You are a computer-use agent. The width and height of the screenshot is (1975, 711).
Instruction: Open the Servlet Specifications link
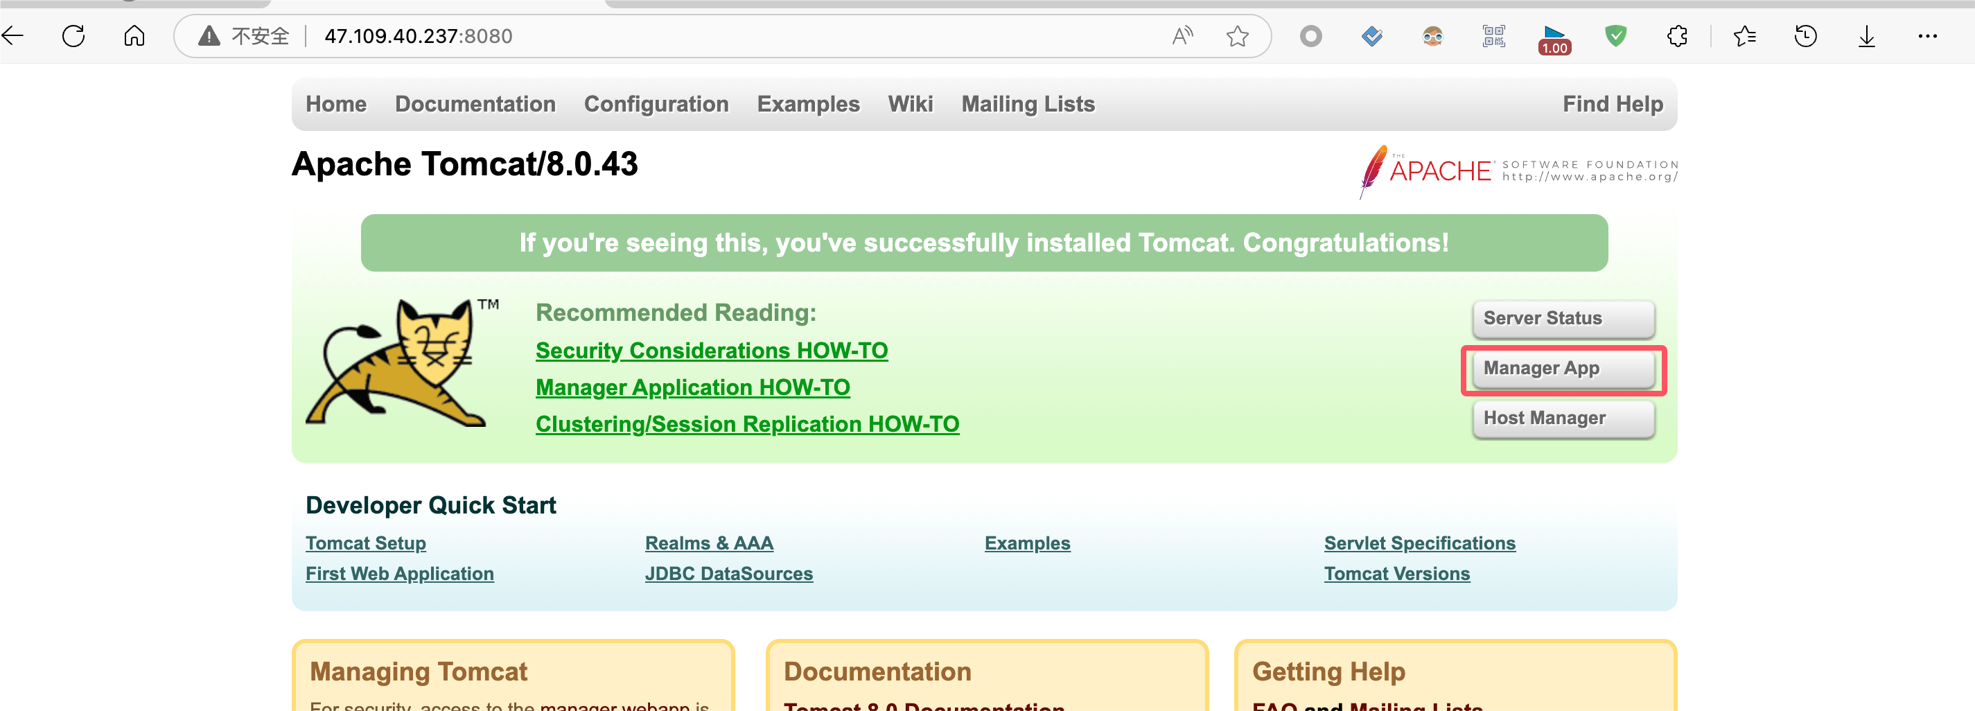point(1419,543)
